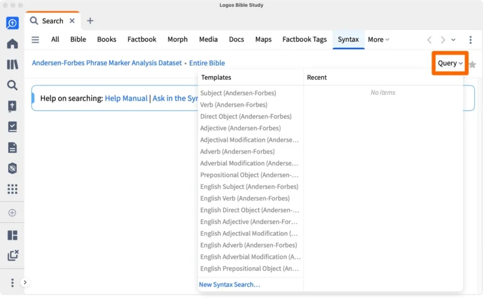
Task: Click the sidebar Search magnifier icon
Action: [13, 85]
